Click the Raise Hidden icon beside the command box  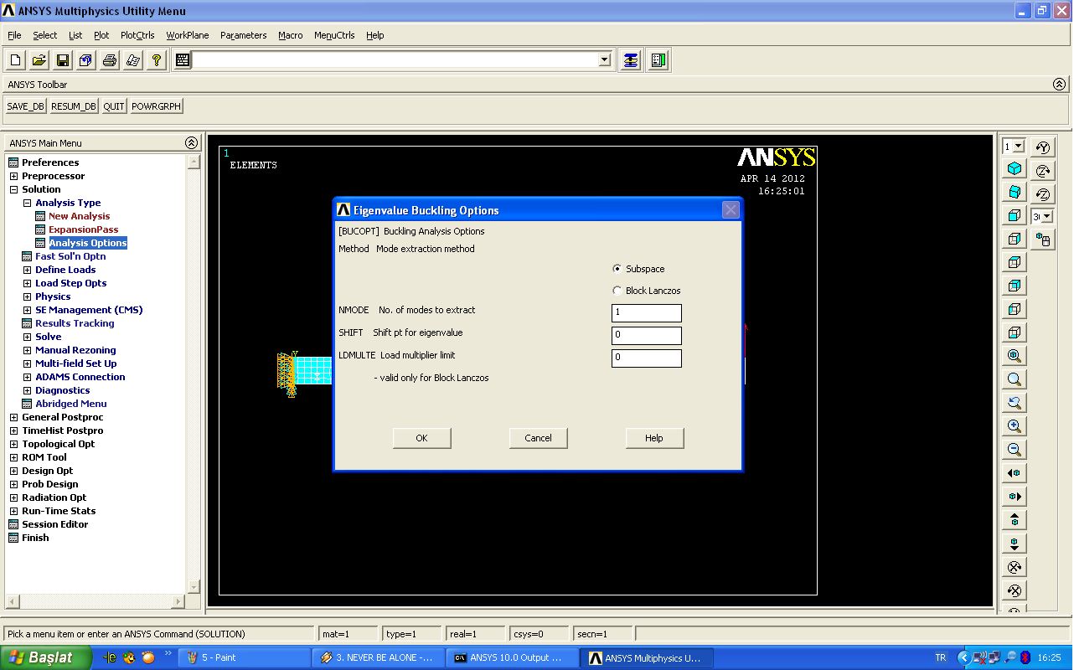[631, 60]
